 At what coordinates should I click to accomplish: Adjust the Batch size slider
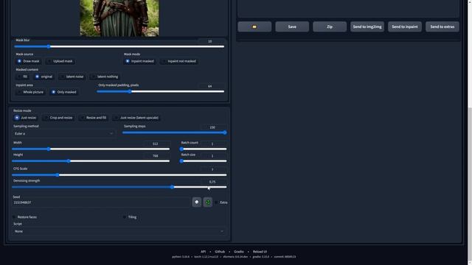[x=204, y=161]
